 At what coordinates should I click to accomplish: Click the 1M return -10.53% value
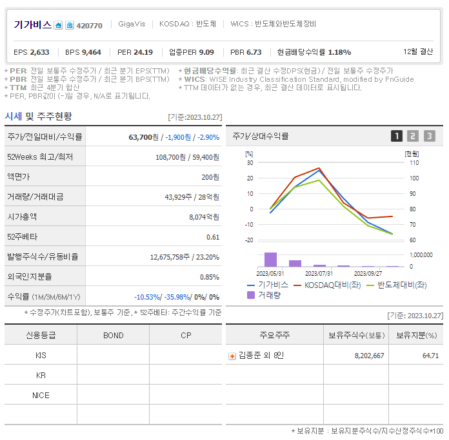148,298
